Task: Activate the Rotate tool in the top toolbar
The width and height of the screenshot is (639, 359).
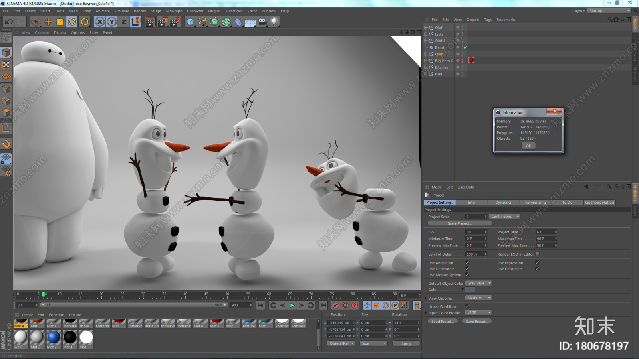Action: point(72,22)
